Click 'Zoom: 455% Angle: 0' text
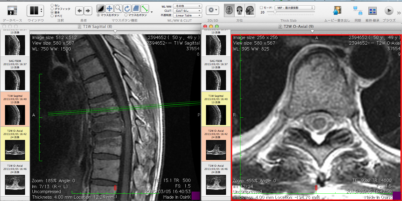The width and height of the screenshot is (402, 201). click(255, 181)
